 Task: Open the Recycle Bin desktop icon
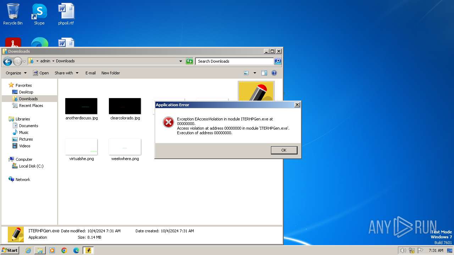point(13,14)
